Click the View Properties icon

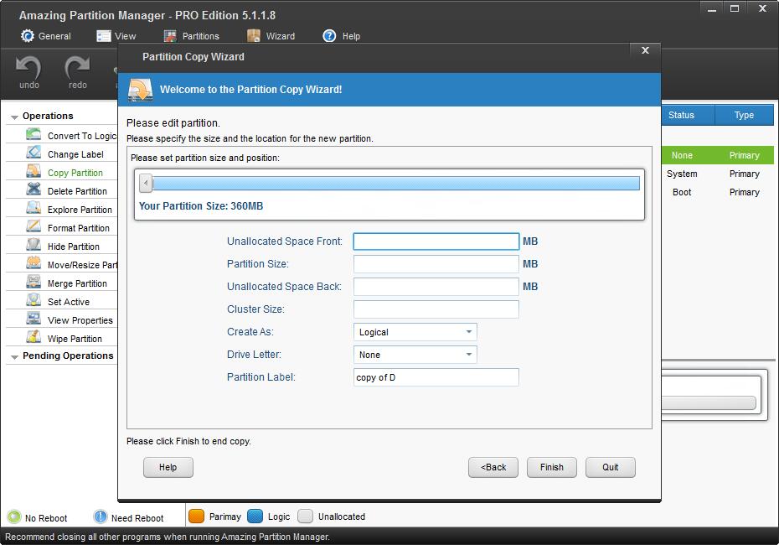tap(34, 319)
